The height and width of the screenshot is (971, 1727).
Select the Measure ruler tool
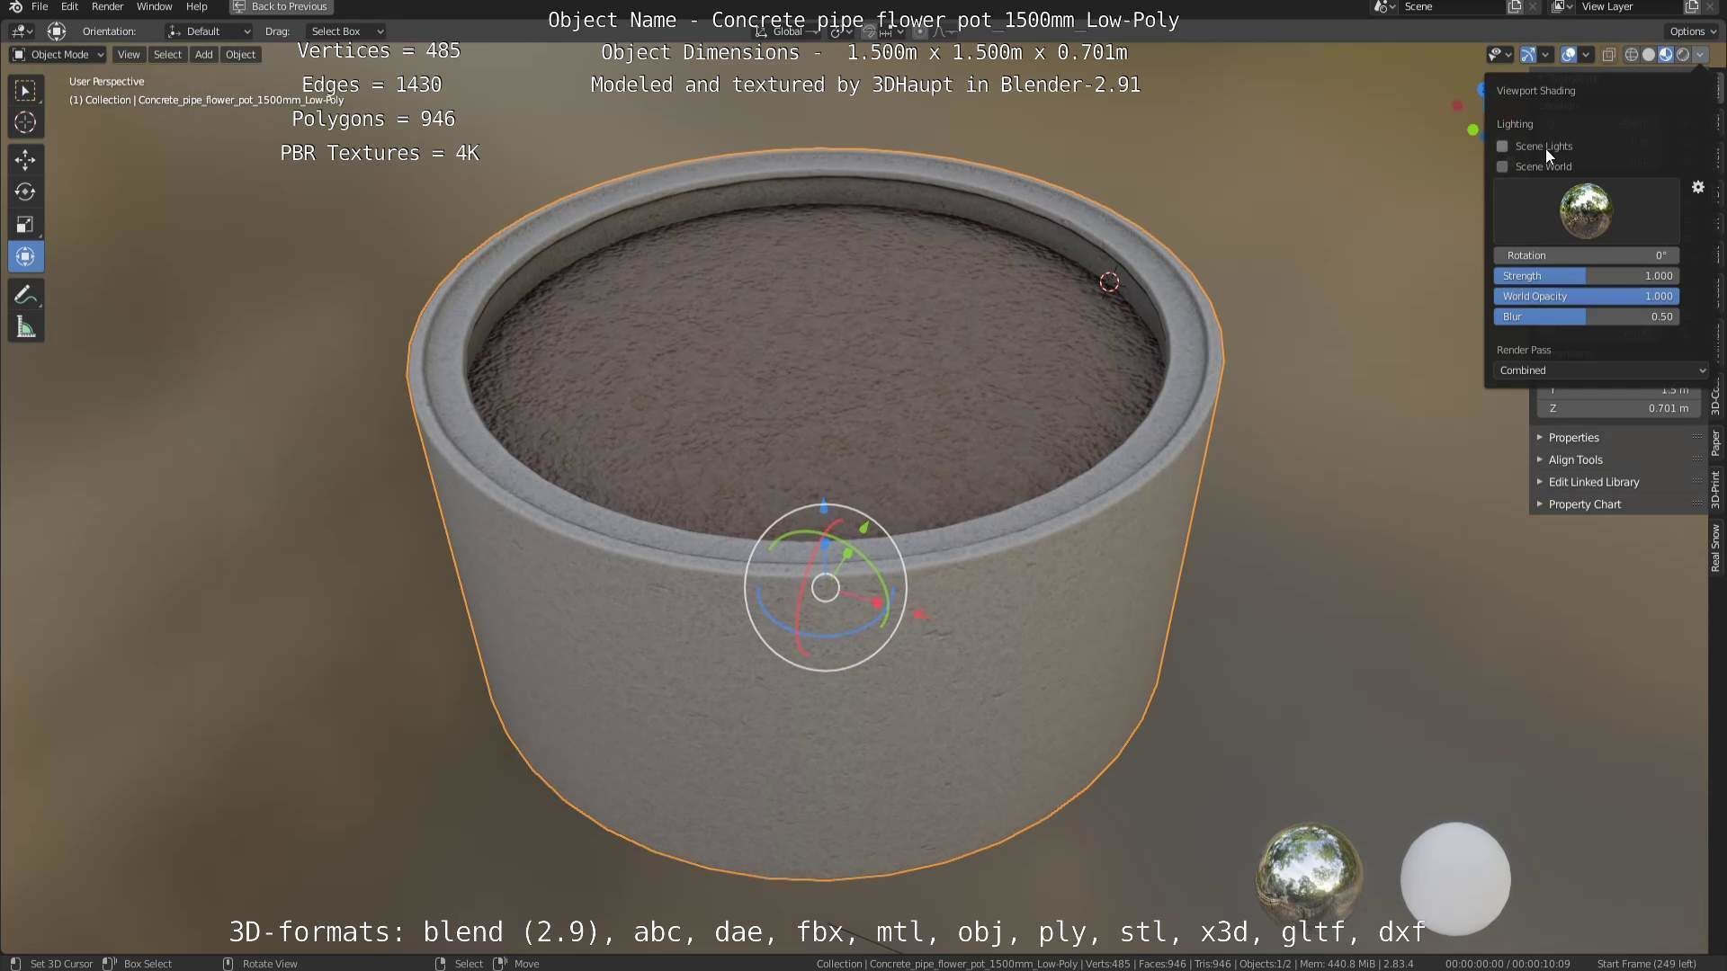click(x=25, y=327)
